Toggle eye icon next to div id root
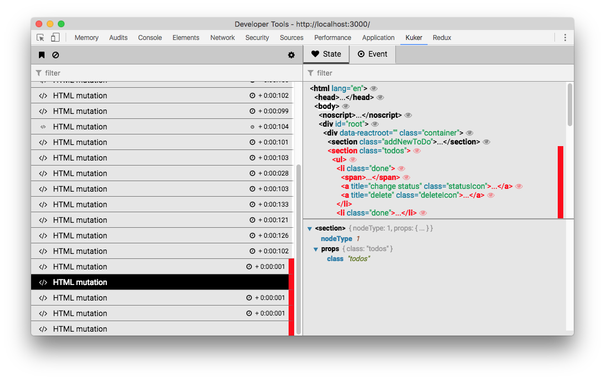Viewport: 605px width, 380px height. (375, 124)
